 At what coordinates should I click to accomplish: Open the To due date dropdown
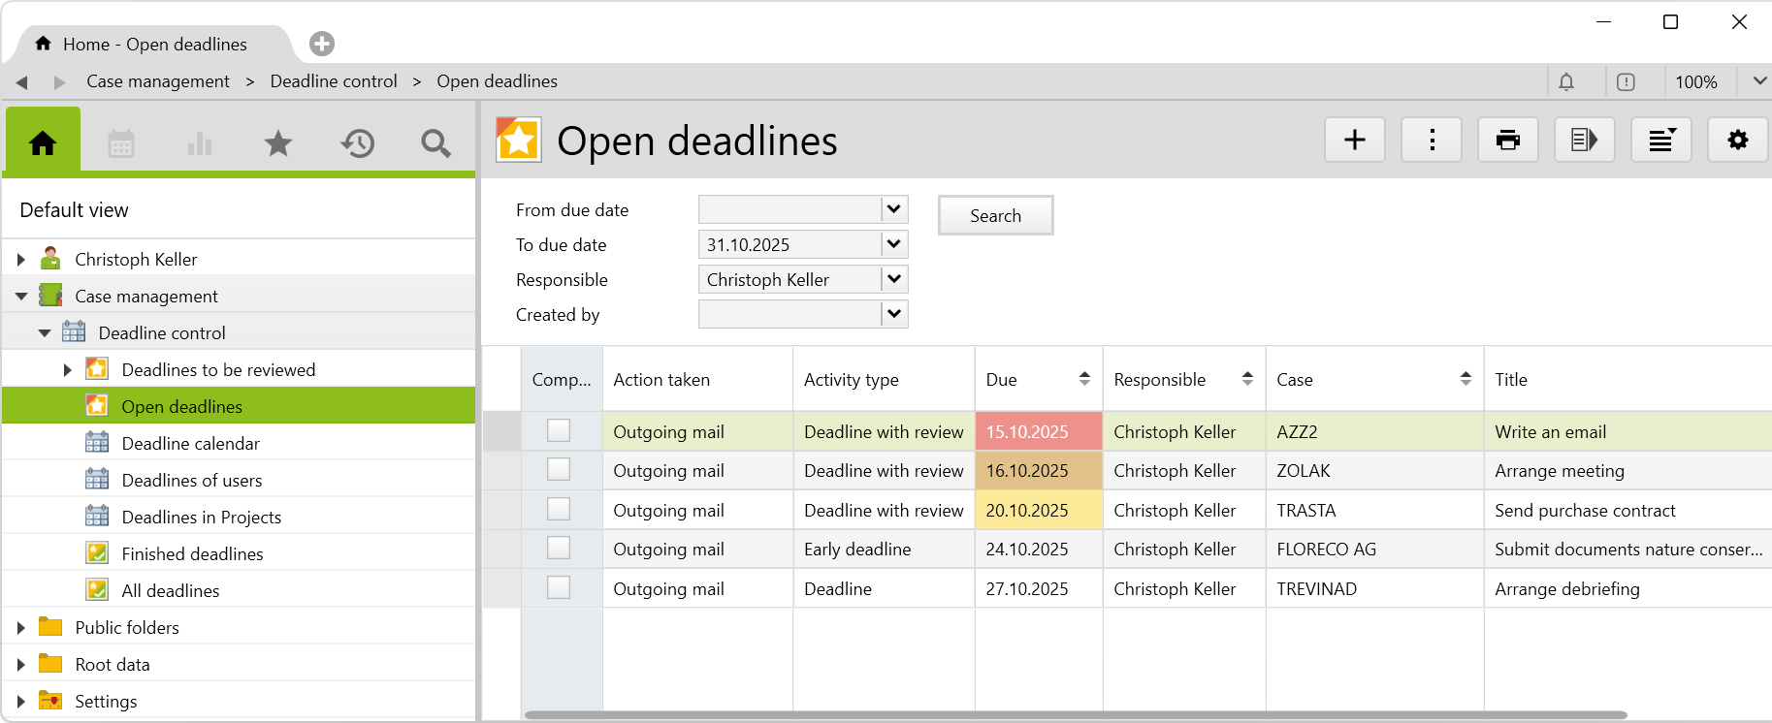[894, 244]
